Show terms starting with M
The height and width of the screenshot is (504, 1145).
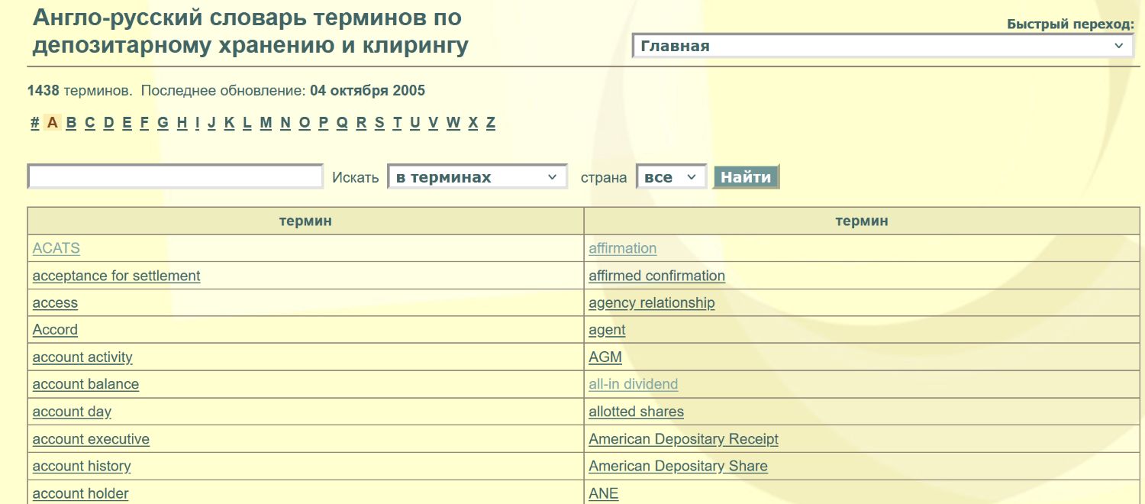pyautogui.click(x=266, y=122)
